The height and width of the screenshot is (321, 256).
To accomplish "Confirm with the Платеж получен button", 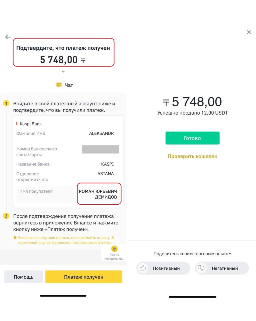I will click(83, 277).
